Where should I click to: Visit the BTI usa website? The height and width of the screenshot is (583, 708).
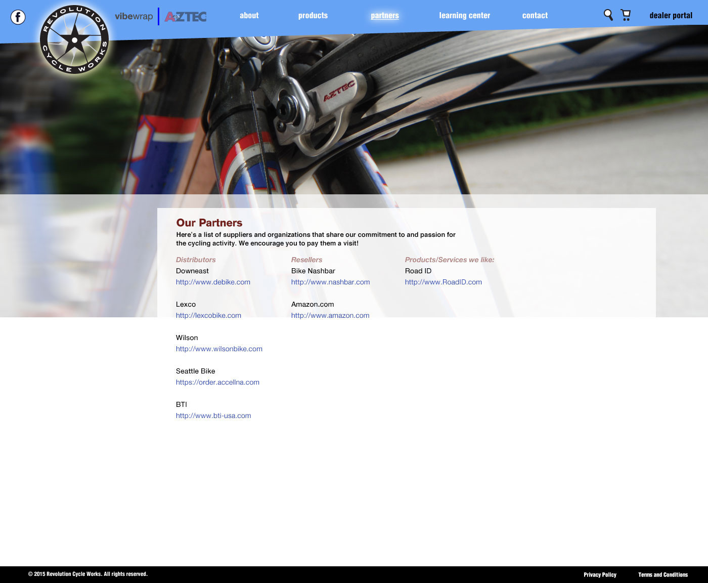(x=213, y=415)
